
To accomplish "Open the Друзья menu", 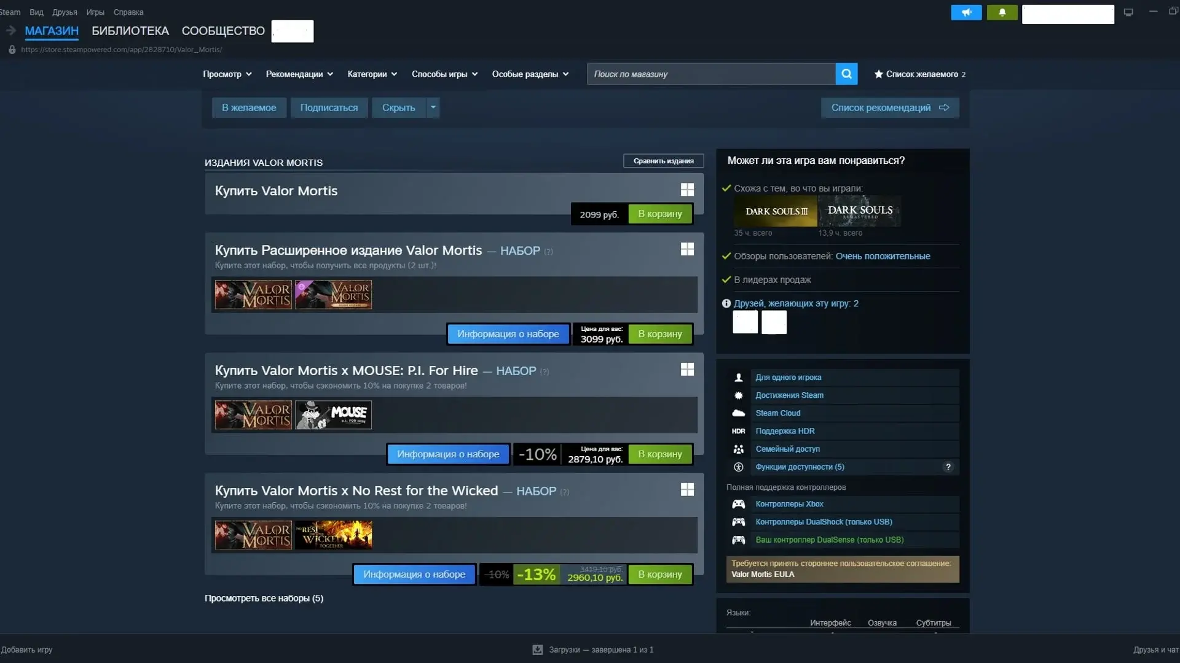I will [x=65, y=12].
